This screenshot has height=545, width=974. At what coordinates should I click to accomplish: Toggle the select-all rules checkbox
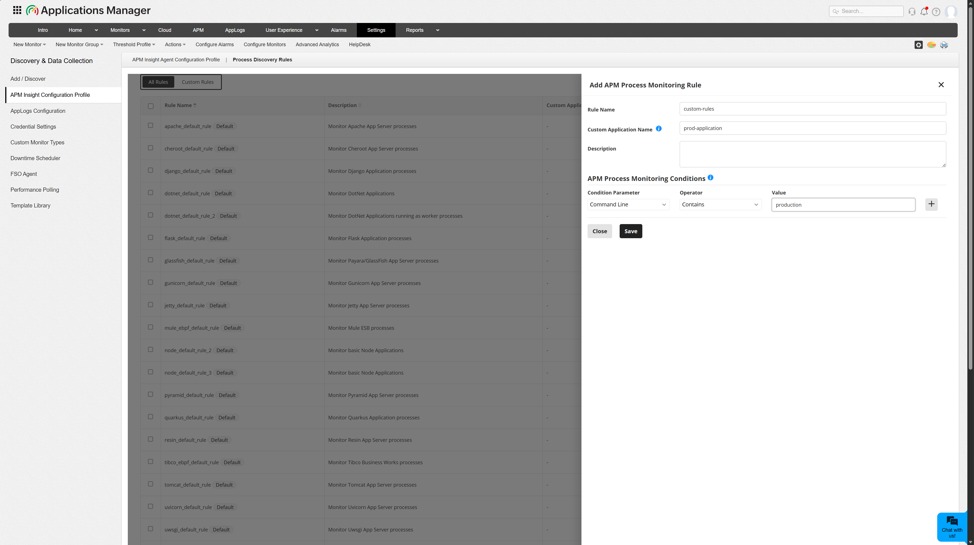pyautogui.click(x=150, y=106)
